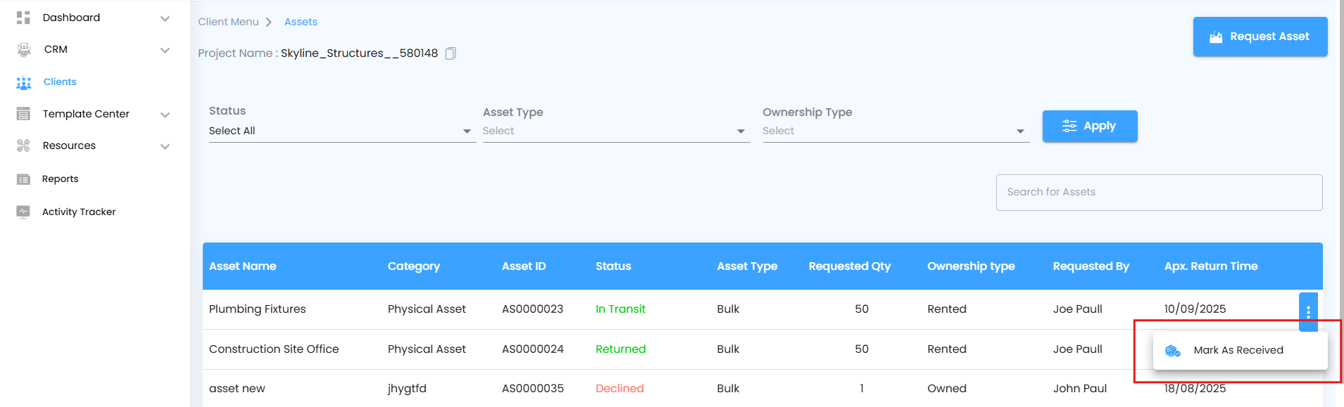
Task: Expand the CRM sidebar chevron
Action: [x=165, y=50]
